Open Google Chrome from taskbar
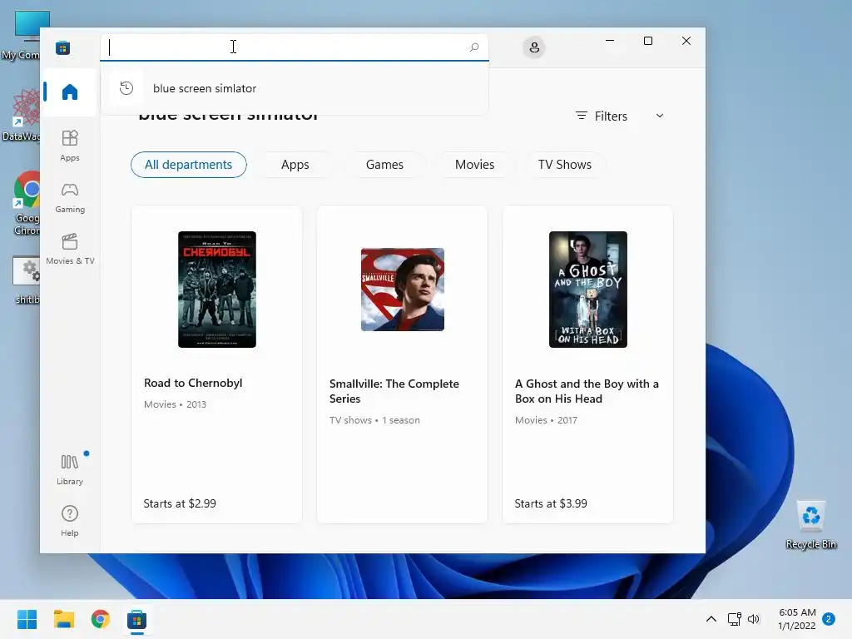 [x=100, y=619]
